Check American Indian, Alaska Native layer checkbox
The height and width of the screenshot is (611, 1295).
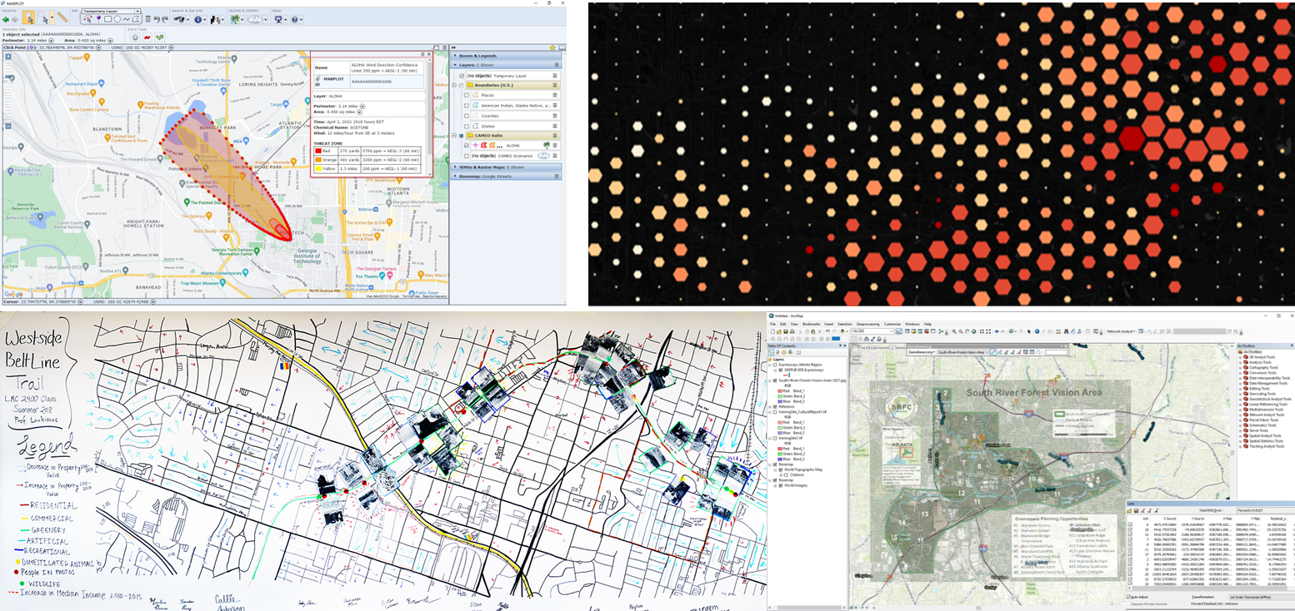pyautogui.click(x=467, y=106)
